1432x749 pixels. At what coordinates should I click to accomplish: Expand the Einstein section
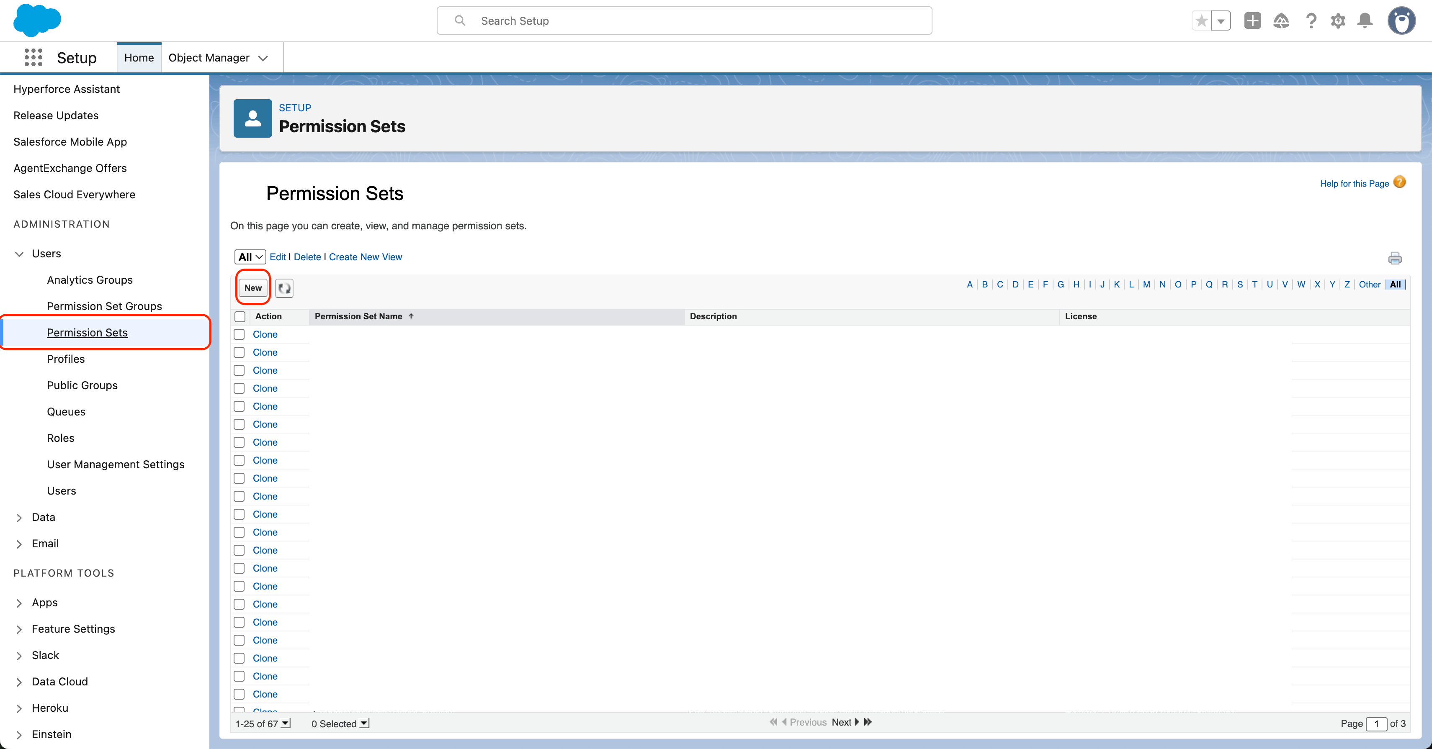click(x=19, y=735)
